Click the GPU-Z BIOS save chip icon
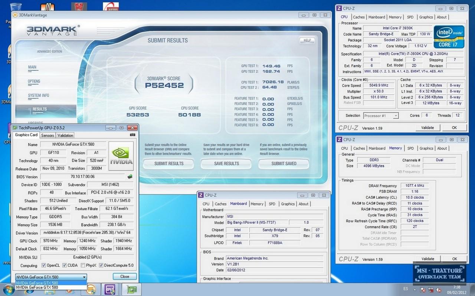Image resolution: width=475 pixels, height=296 pixels. click(130, 176)
